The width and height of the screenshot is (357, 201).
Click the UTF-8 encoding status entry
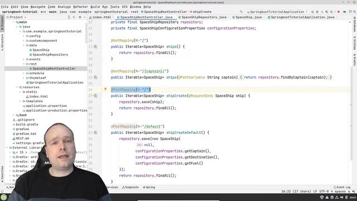[324, 192]
